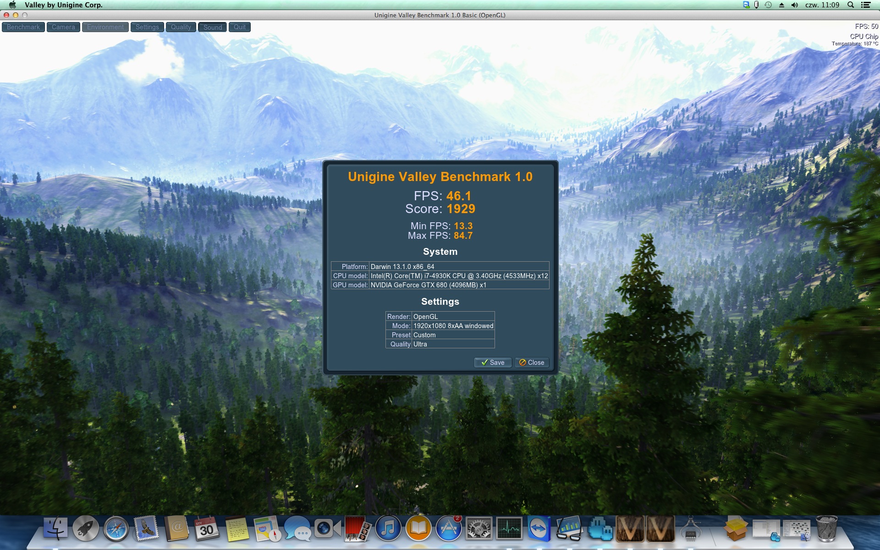Open System Preferences from the Dock
Screen dimensions: 880x550
click(479, 528)
